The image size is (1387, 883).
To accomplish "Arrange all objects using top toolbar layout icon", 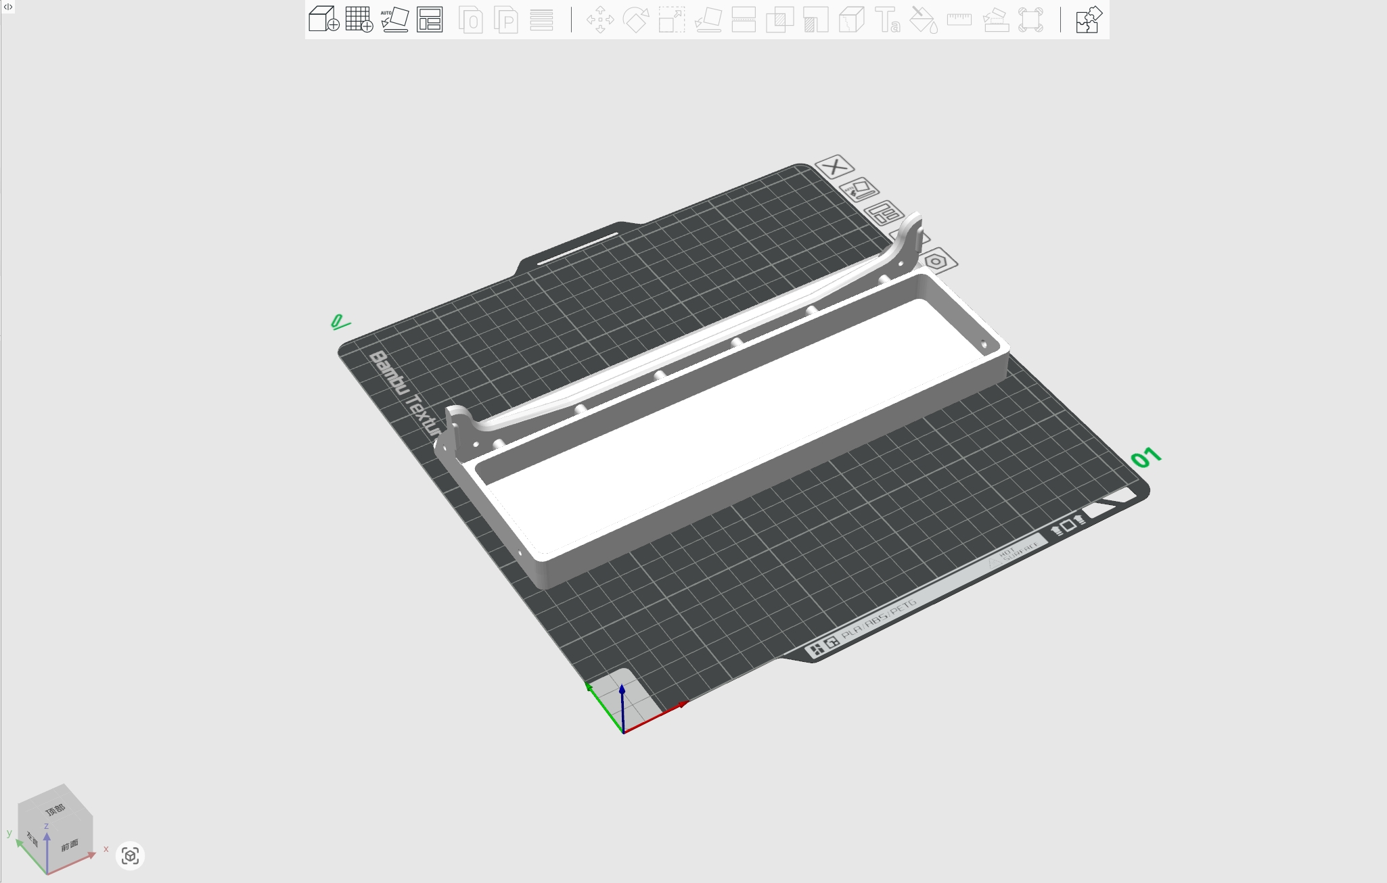I will point(430,19).
